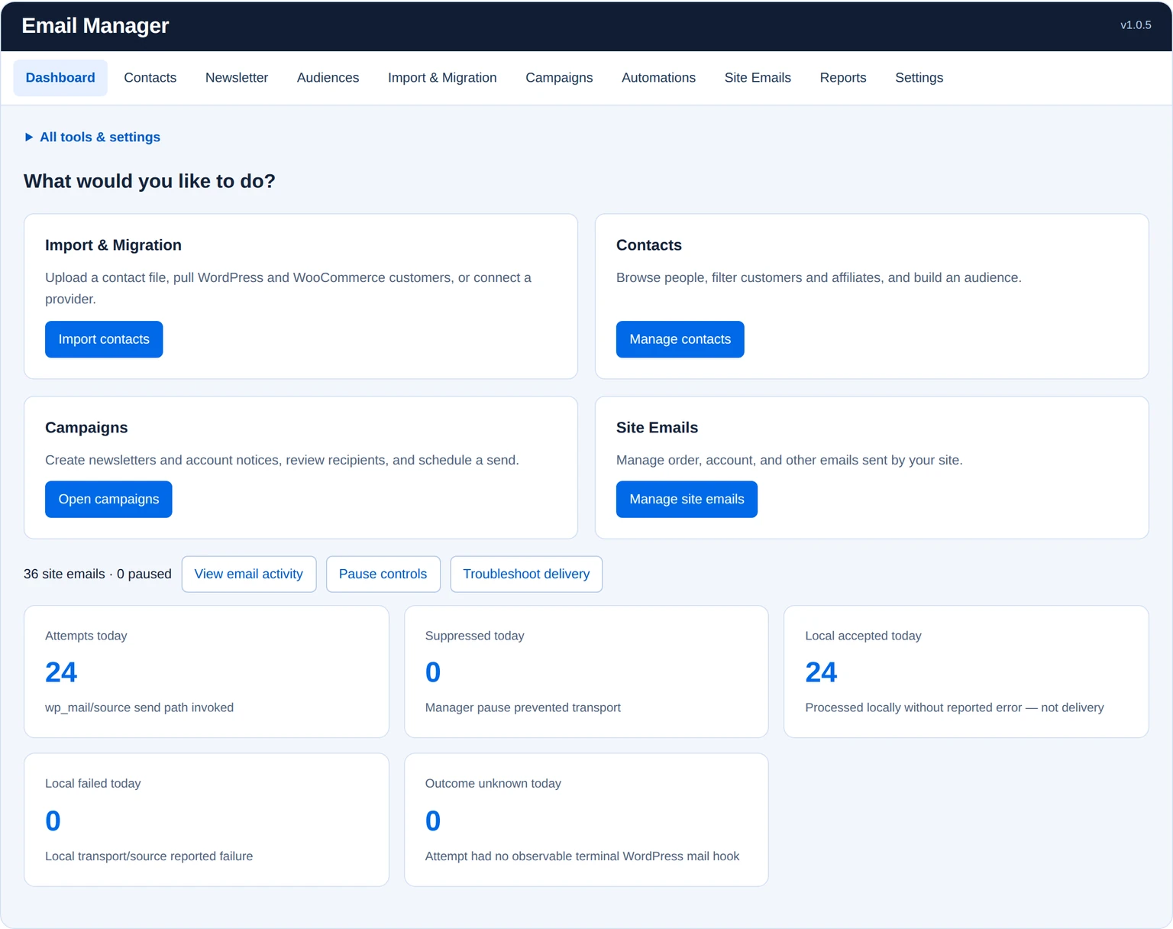This screenshot has height=929, width=1173.
Task: Click "Attempt had no observable terminal" description
Action: tap(583, 856)
